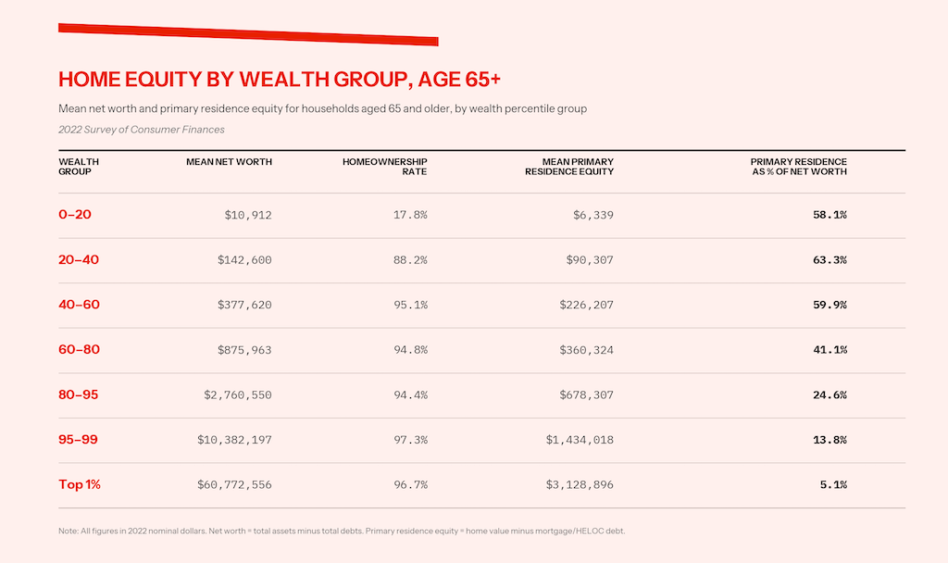This screenshot has height=563, width=948.
Task: Click the "0–20" wealth group row label
Action: click(75, 215)
